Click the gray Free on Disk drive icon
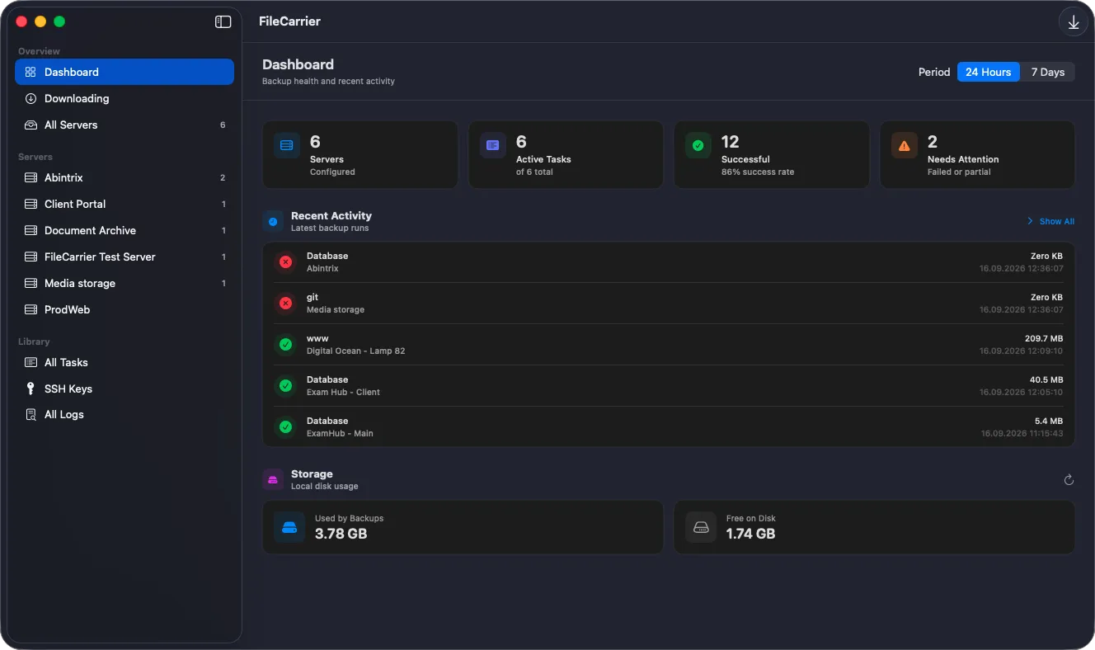The width and height of the screenshot is (1095, 650). [x=701, y=526]
